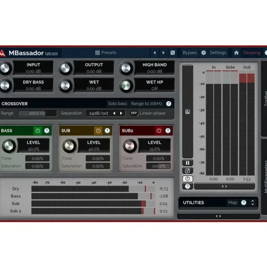Click the WET HP knob

[x=126, y=85]
